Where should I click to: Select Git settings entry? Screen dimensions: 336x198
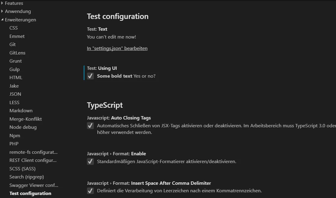(x=12, y=45)
